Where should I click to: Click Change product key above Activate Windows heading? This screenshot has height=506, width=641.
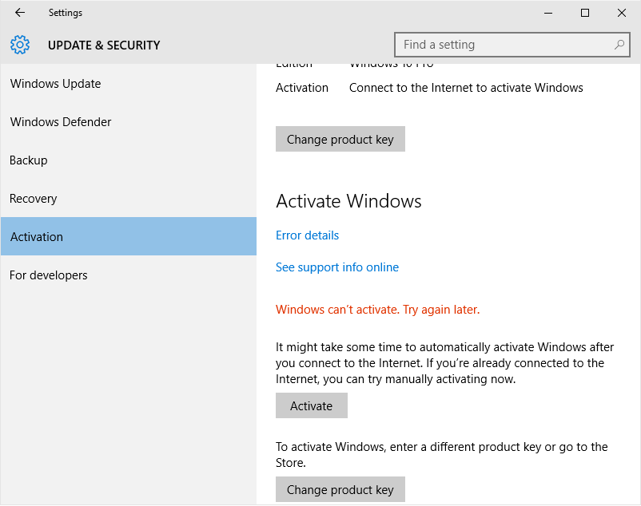coord(340,140)
